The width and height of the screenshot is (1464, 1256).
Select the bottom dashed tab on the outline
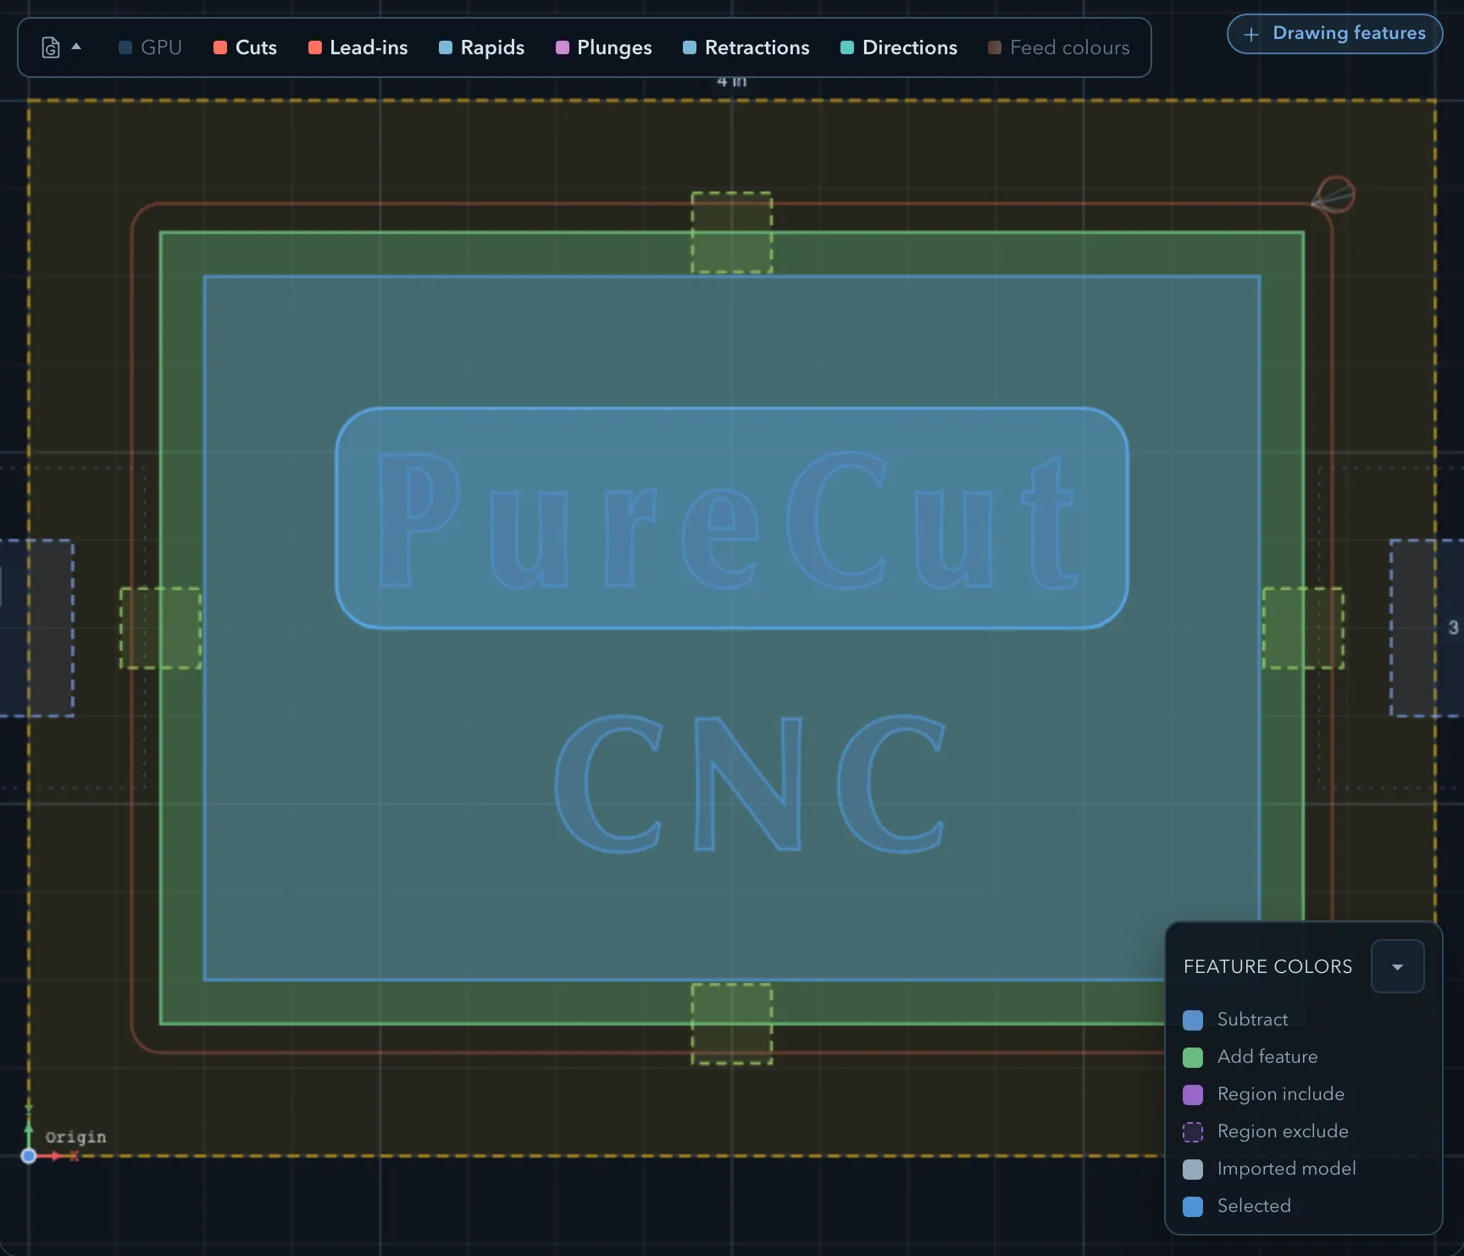(732, 1024)
